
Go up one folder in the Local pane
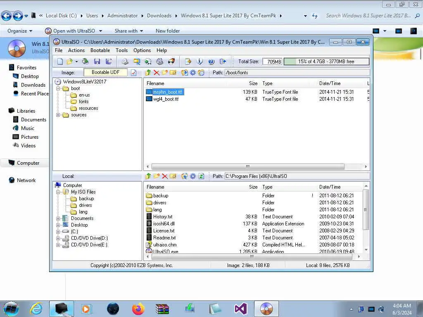tap(148, 176)
